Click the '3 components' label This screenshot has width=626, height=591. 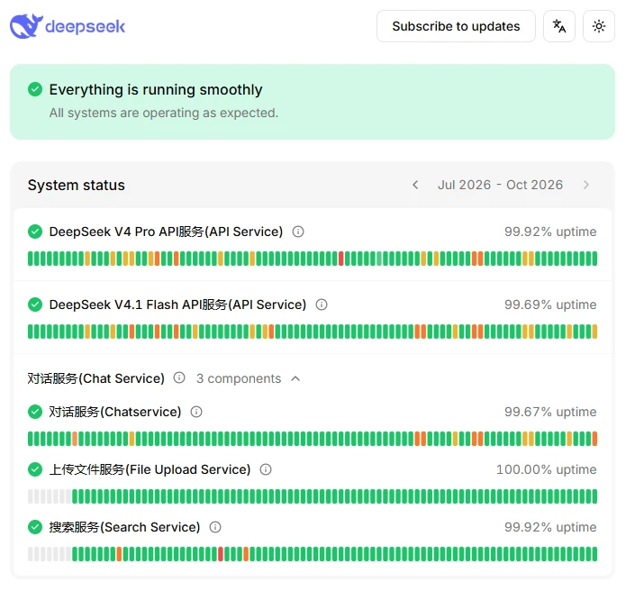pyautogui.click(x=239, y=378)
